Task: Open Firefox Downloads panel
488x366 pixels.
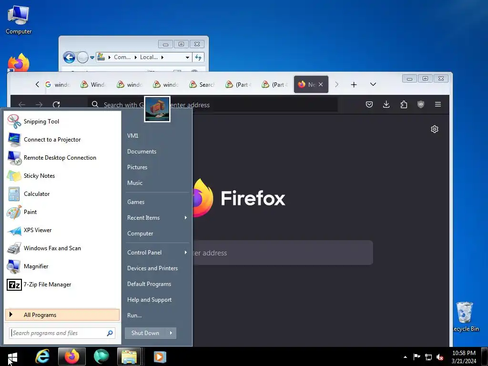Action: [386, 104]
